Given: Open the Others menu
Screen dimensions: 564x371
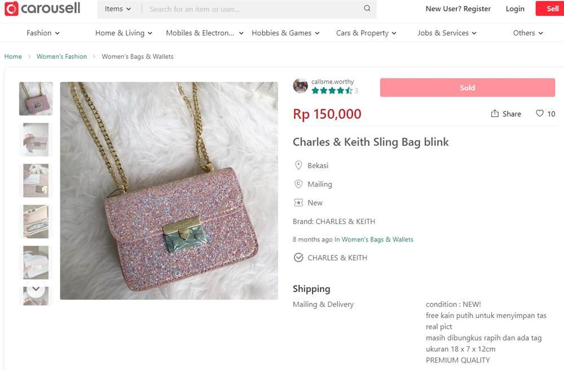Looking at the screenshot, I should 527,33.
